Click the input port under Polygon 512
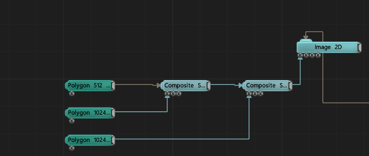Screen dimensions: 369x156 (x=72, y=94)
